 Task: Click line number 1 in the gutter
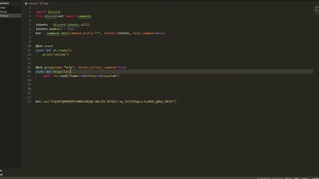coord(30,8)
